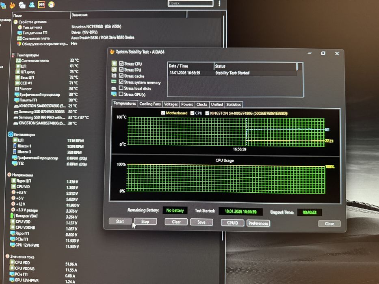The width and height of the screenshot is (379, 284).
Task: Enable the Stress GPU(s) checkbox
Action: (121, 94)
